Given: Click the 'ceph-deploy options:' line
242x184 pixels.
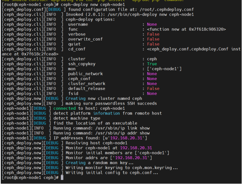Looking at the screenshot, I should pos(90,19).
